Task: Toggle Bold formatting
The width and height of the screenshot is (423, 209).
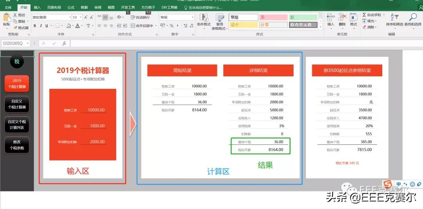Action: (x=35, y=26)
